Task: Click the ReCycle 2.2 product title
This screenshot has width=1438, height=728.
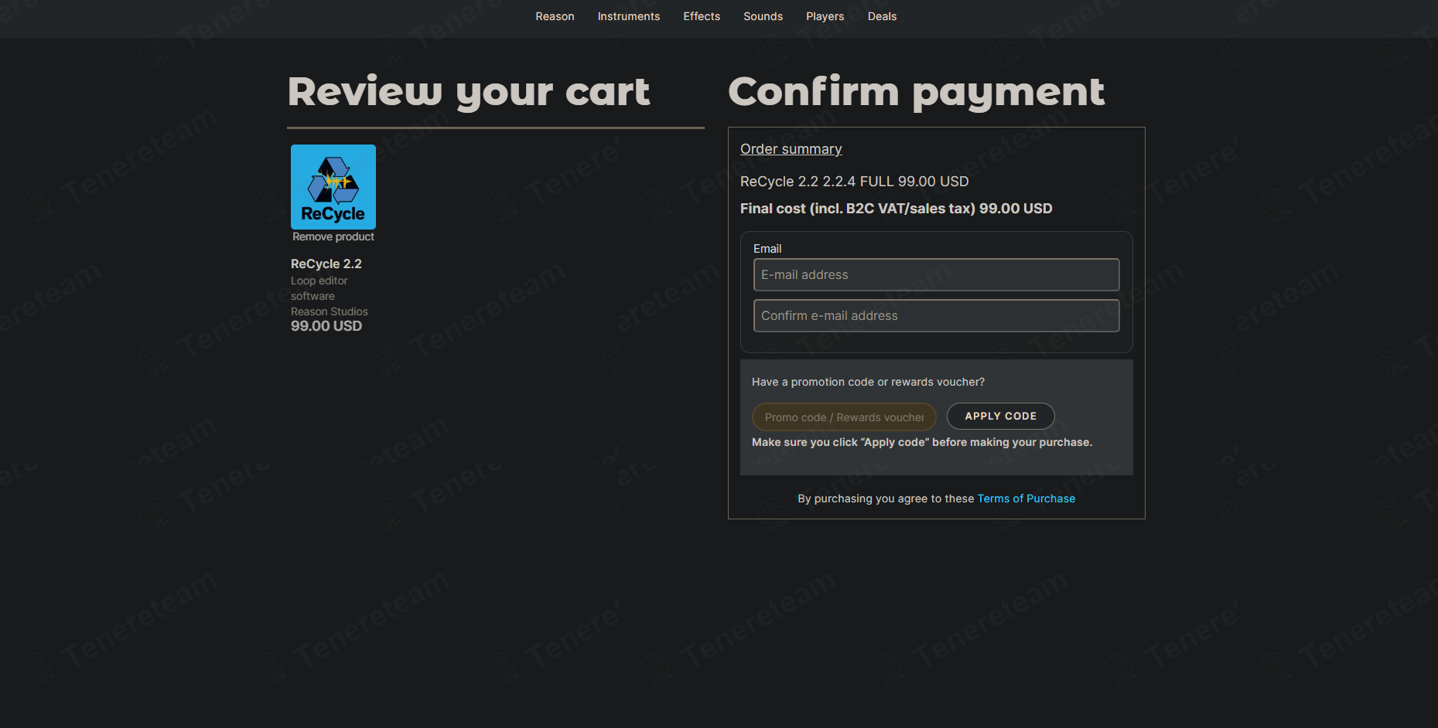Action: 326,264
